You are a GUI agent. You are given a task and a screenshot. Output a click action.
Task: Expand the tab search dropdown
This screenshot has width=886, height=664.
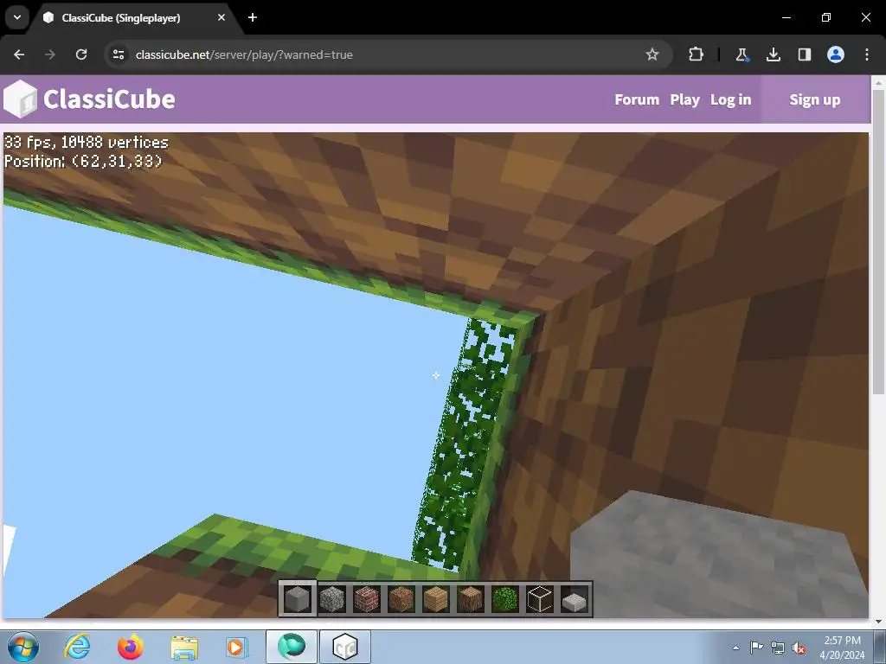(x=17, y=17)
